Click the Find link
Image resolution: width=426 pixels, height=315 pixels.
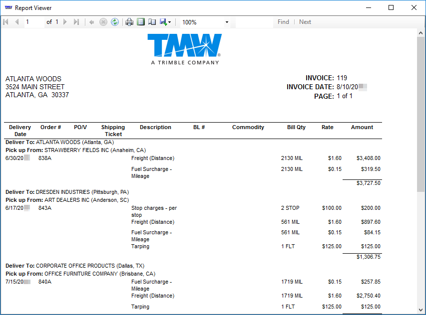[x=283, y=22]
